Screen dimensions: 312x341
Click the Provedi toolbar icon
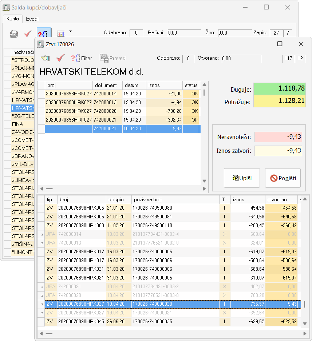(x=113, y=58)
